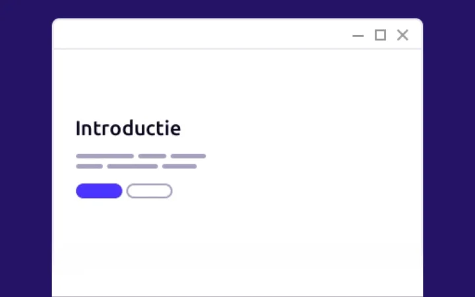Click the last bar of the first placeholder line
475x297 pixels.
click(188, 156)
